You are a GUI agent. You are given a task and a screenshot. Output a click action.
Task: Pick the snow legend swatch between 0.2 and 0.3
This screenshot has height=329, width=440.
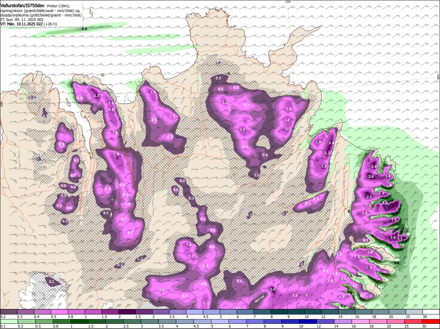pos(9,311)
